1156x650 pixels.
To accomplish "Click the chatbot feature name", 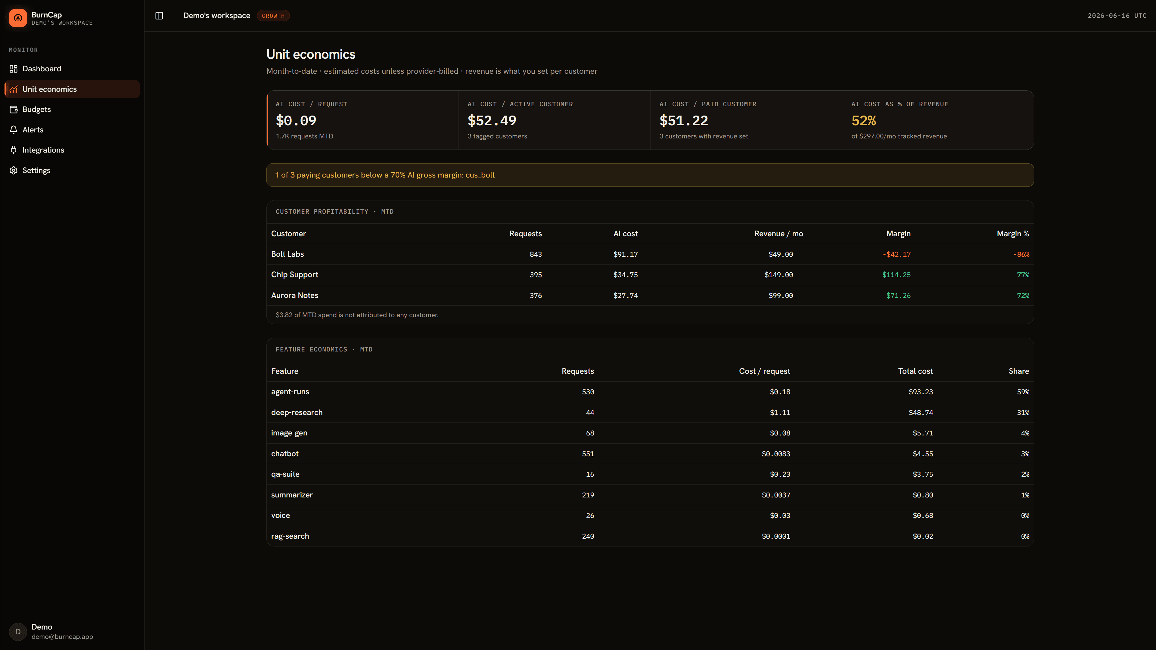I will coord(285,453).
